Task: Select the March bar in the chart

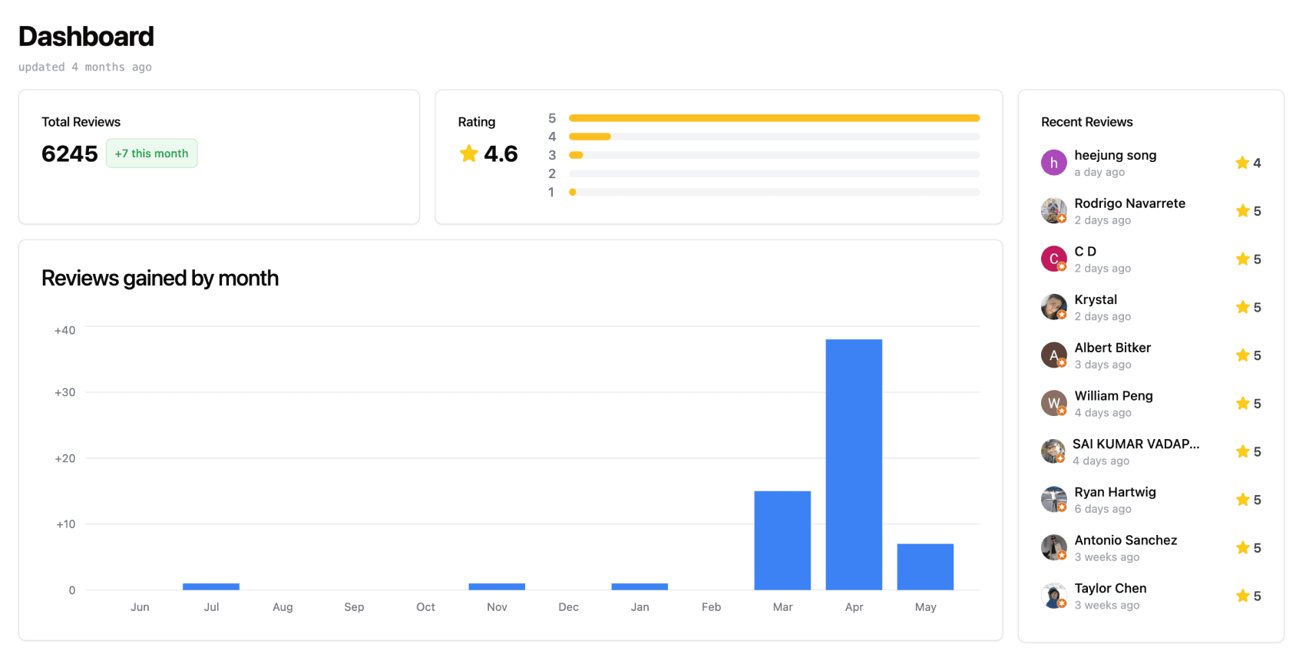Action: (x=782, y=540)
